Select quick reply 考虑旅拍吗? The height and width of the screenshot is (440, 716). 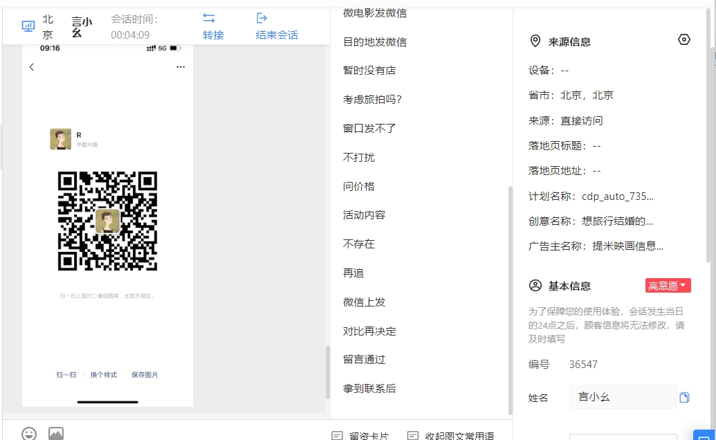point(372,100)
